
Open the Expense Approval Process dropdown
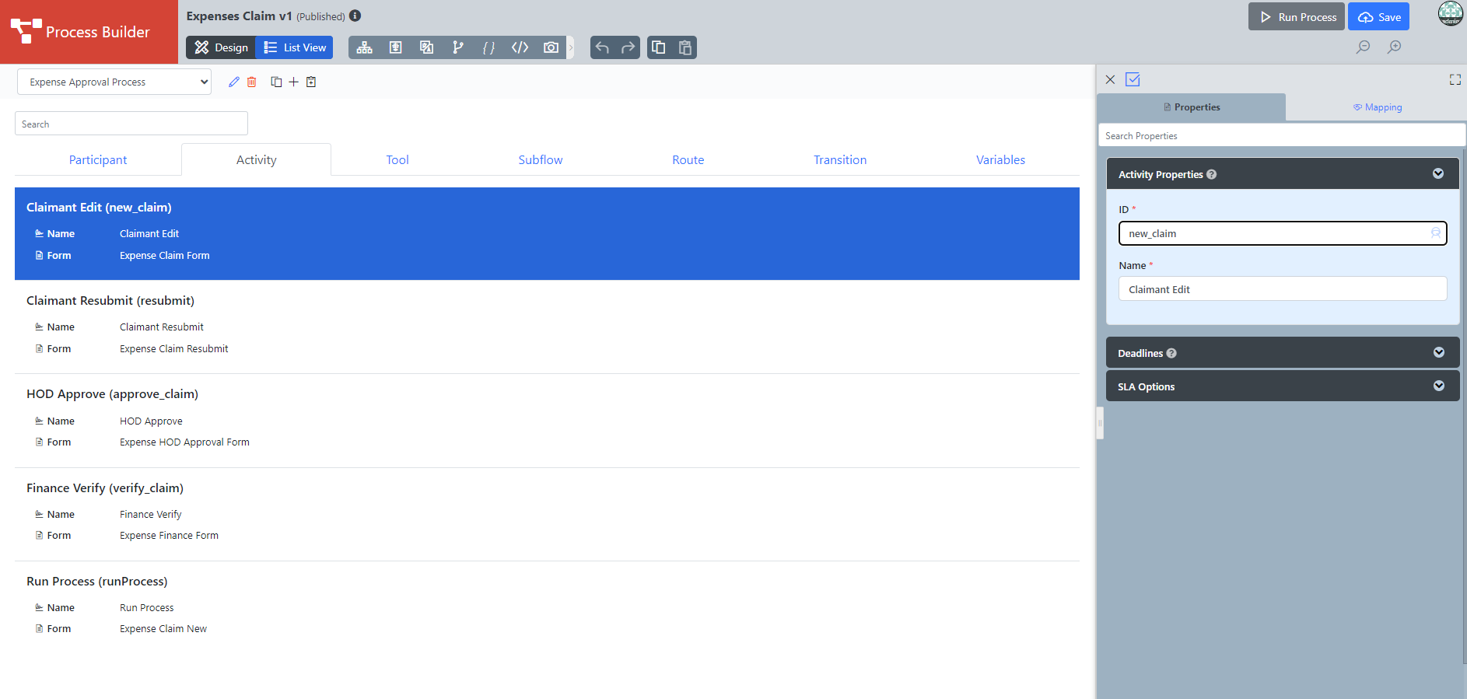coord(114,82)
